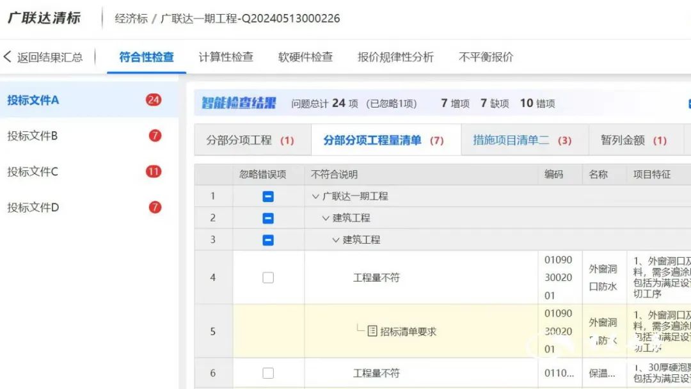Click 工程量不符 in row 6
The image size is (691, 389).
[376, 373]
